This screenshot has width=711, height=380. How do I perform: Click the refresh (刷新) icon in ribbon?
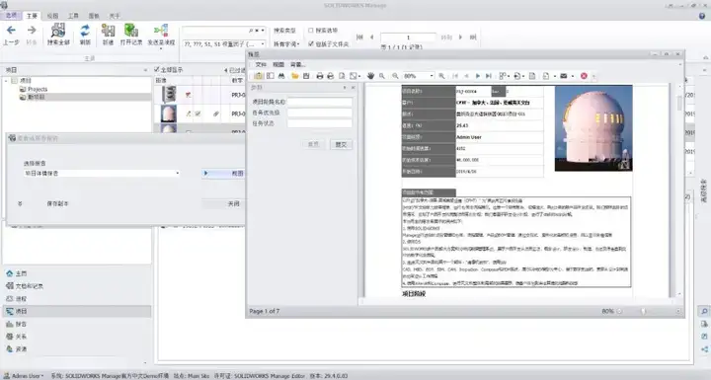pyautogui.click(x=85, y=31)
